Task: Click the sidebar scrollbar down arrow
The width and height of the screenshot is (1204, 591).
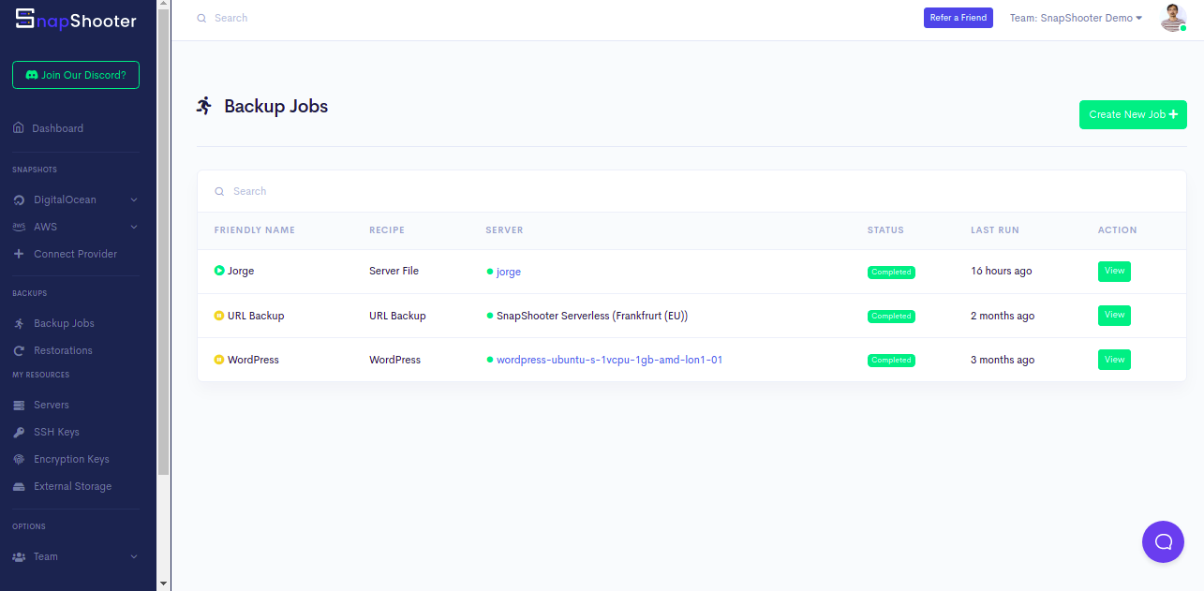Action: (164, 583)
